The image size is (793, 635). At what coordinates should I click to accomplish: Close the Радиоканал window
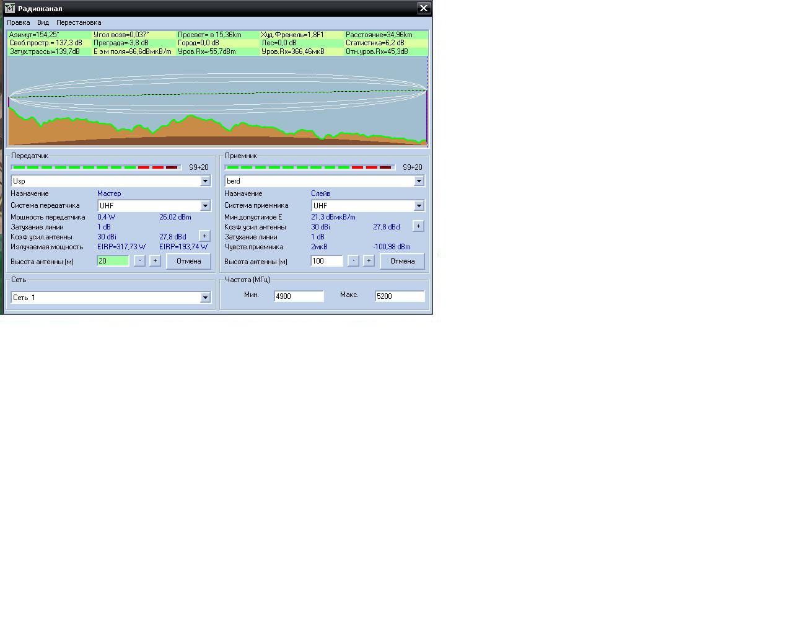click(423, 8)
